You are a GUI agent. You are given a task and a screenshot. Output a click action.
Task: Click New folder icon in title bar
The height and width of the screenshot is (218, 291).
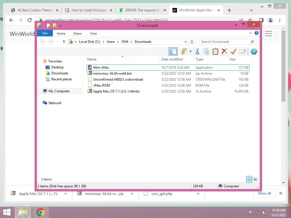pos(55,25)
